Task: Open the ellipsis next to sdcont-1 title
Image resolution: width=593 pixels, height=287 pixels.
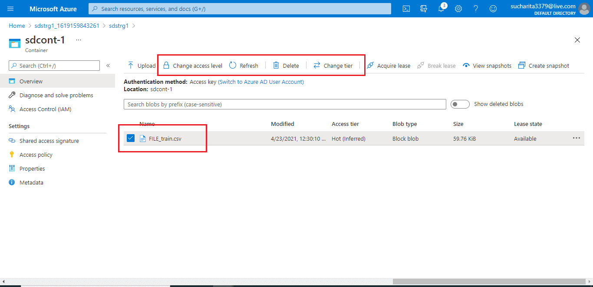Action: pos(79,40)
